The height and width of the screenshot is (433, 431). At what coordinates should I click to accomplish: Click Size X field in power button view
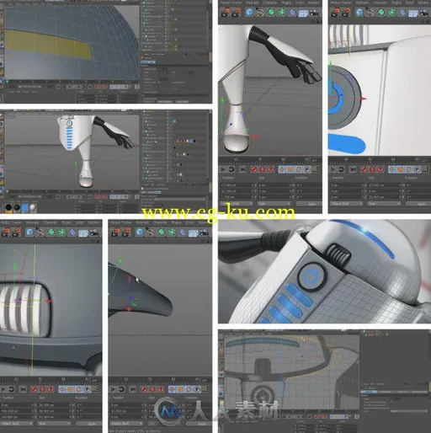pyautogui.click(x=384, y=185)
